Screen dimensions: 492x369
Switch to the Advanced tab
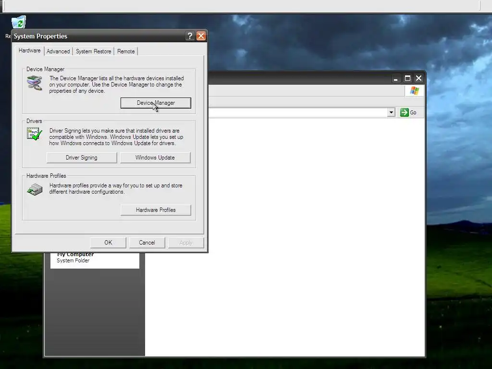click(x=58, y=51)
